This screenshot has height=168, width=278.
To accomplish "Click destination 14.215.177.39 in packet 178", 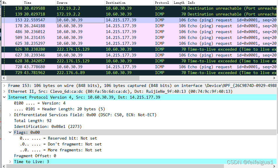I will (121, 26).
